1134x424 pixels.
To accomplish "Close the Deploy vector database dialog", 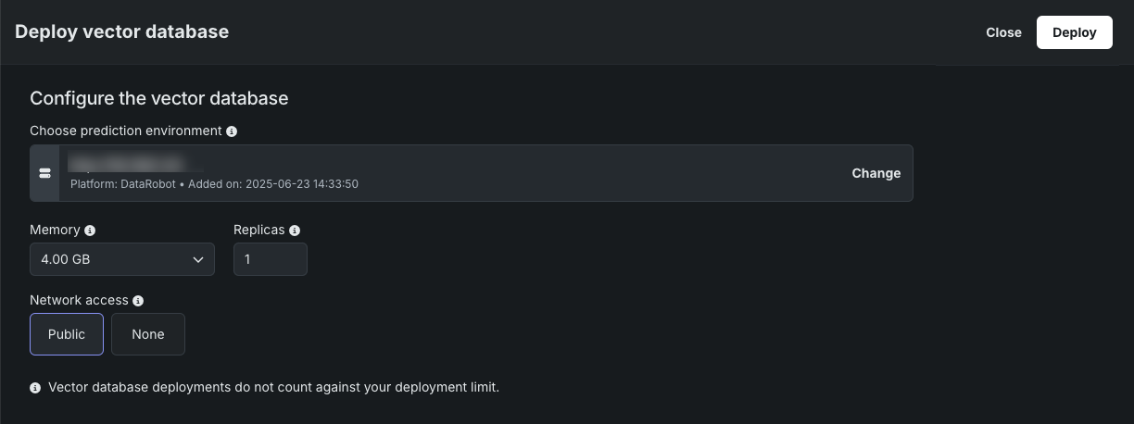I will [x=1003, y=32].
